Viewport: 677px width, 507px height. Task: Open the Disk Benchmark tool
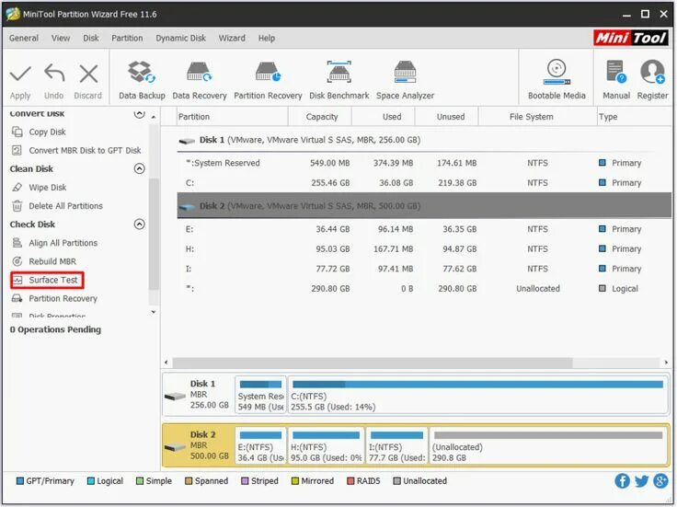click(x=338, y=80)
